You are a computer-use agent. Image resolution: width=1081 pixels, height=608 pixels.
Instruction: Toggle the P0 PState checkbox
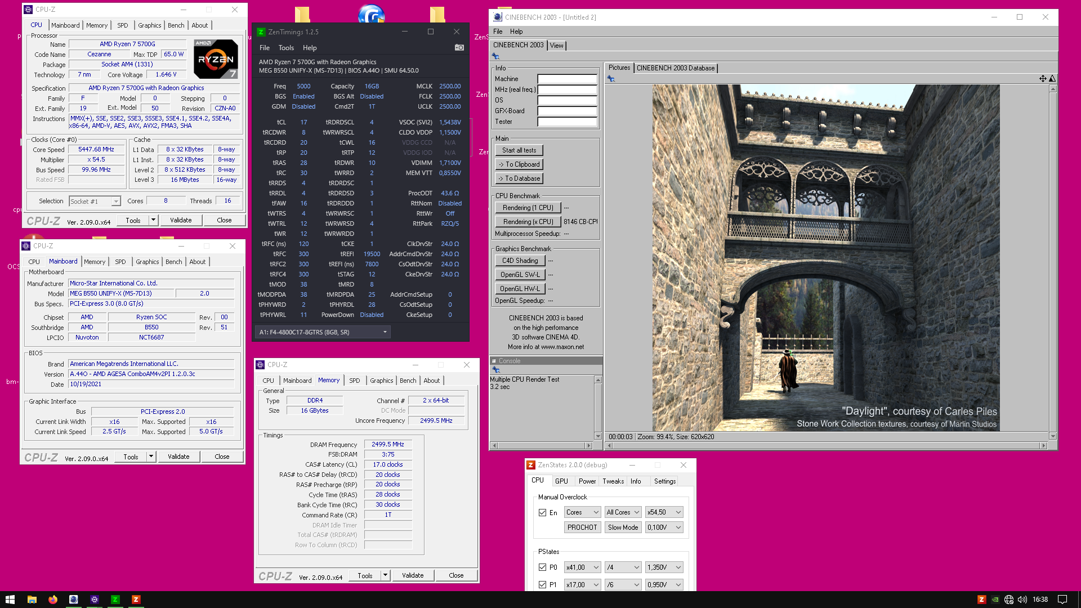[542, 567]
